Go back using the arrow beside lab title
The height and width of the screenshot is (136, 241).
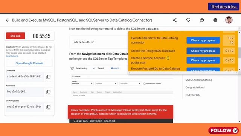pyautogui.click(x=8, y=20)
